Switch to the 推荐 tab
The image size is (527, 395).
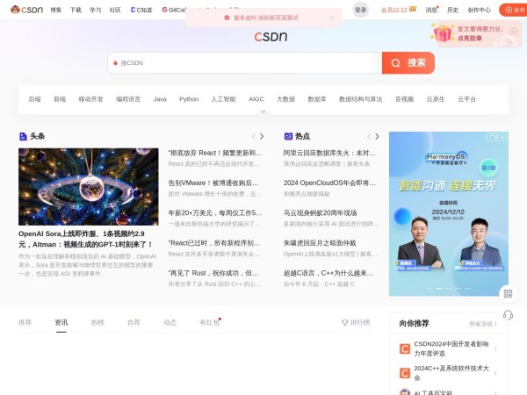tap(25, 322)
